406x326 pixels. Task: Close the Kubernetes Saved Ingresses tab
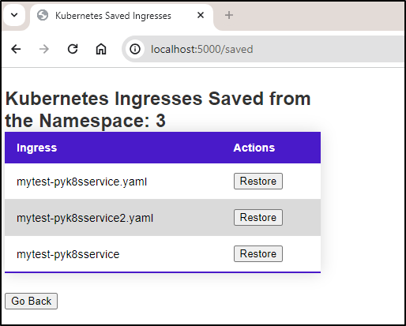tap(201, 15)
